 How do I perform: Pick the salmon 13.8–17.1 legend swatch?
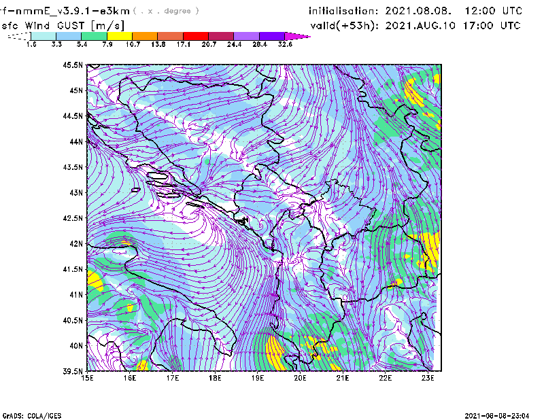click(x=171, y=36)
